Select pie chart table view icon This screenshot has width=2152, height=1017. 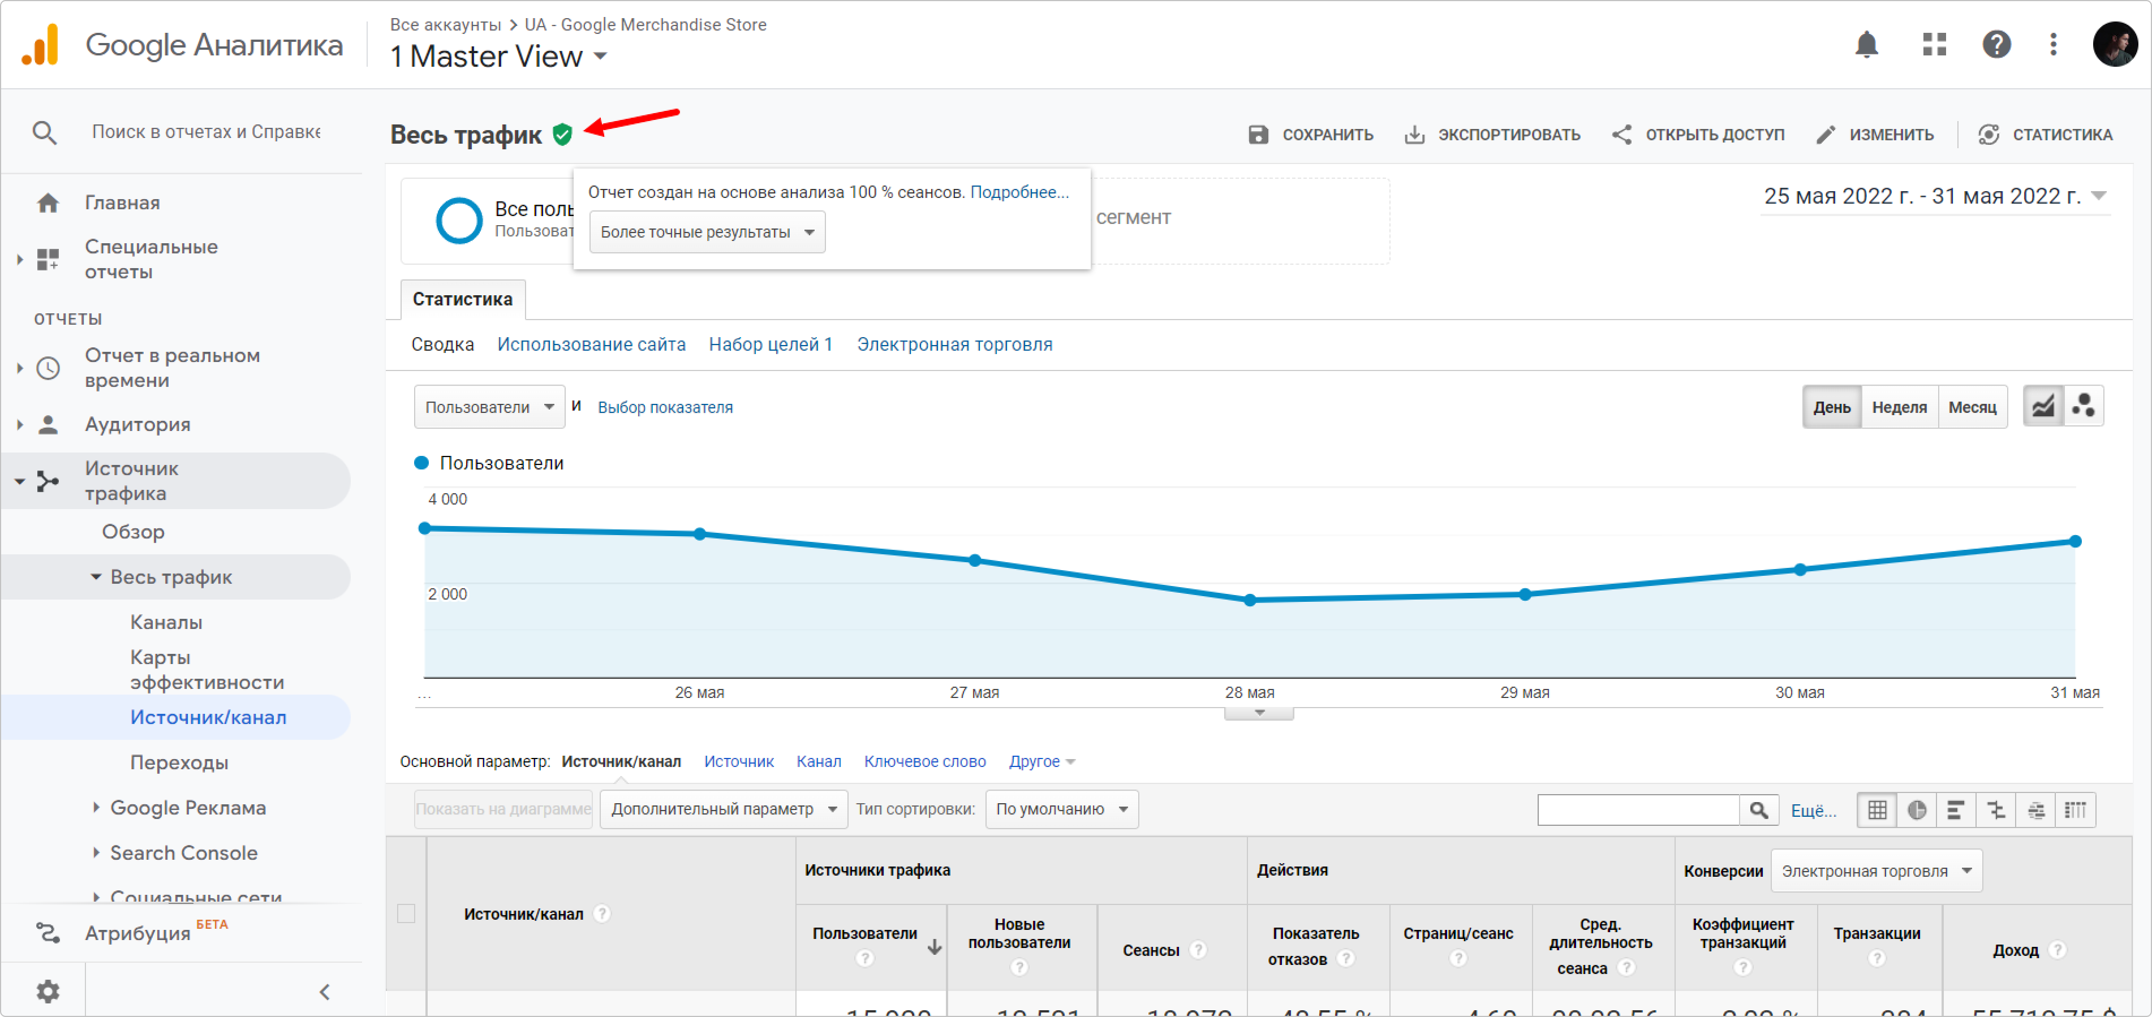click(1917, 810)
